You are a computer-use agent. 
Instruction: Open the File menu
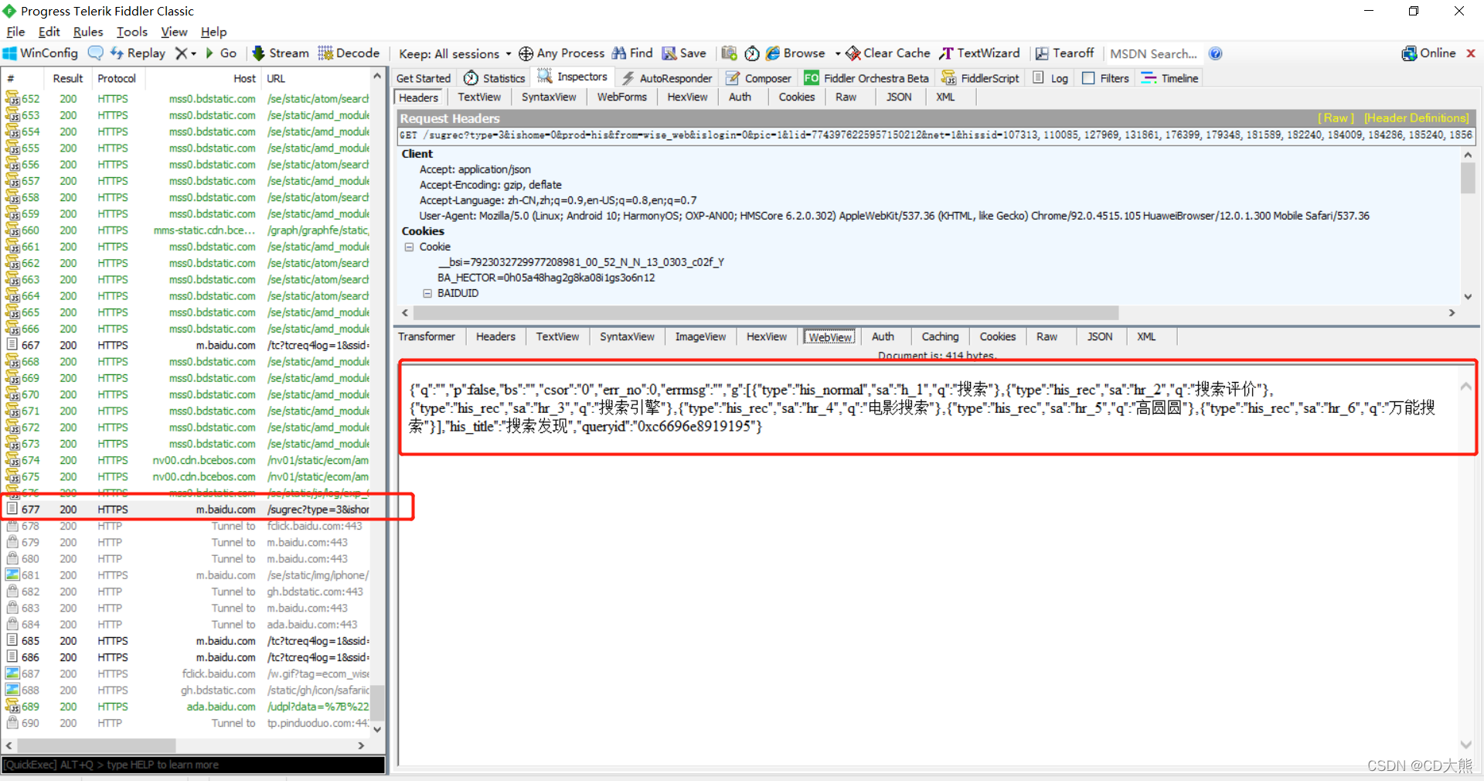pos(15,32)
